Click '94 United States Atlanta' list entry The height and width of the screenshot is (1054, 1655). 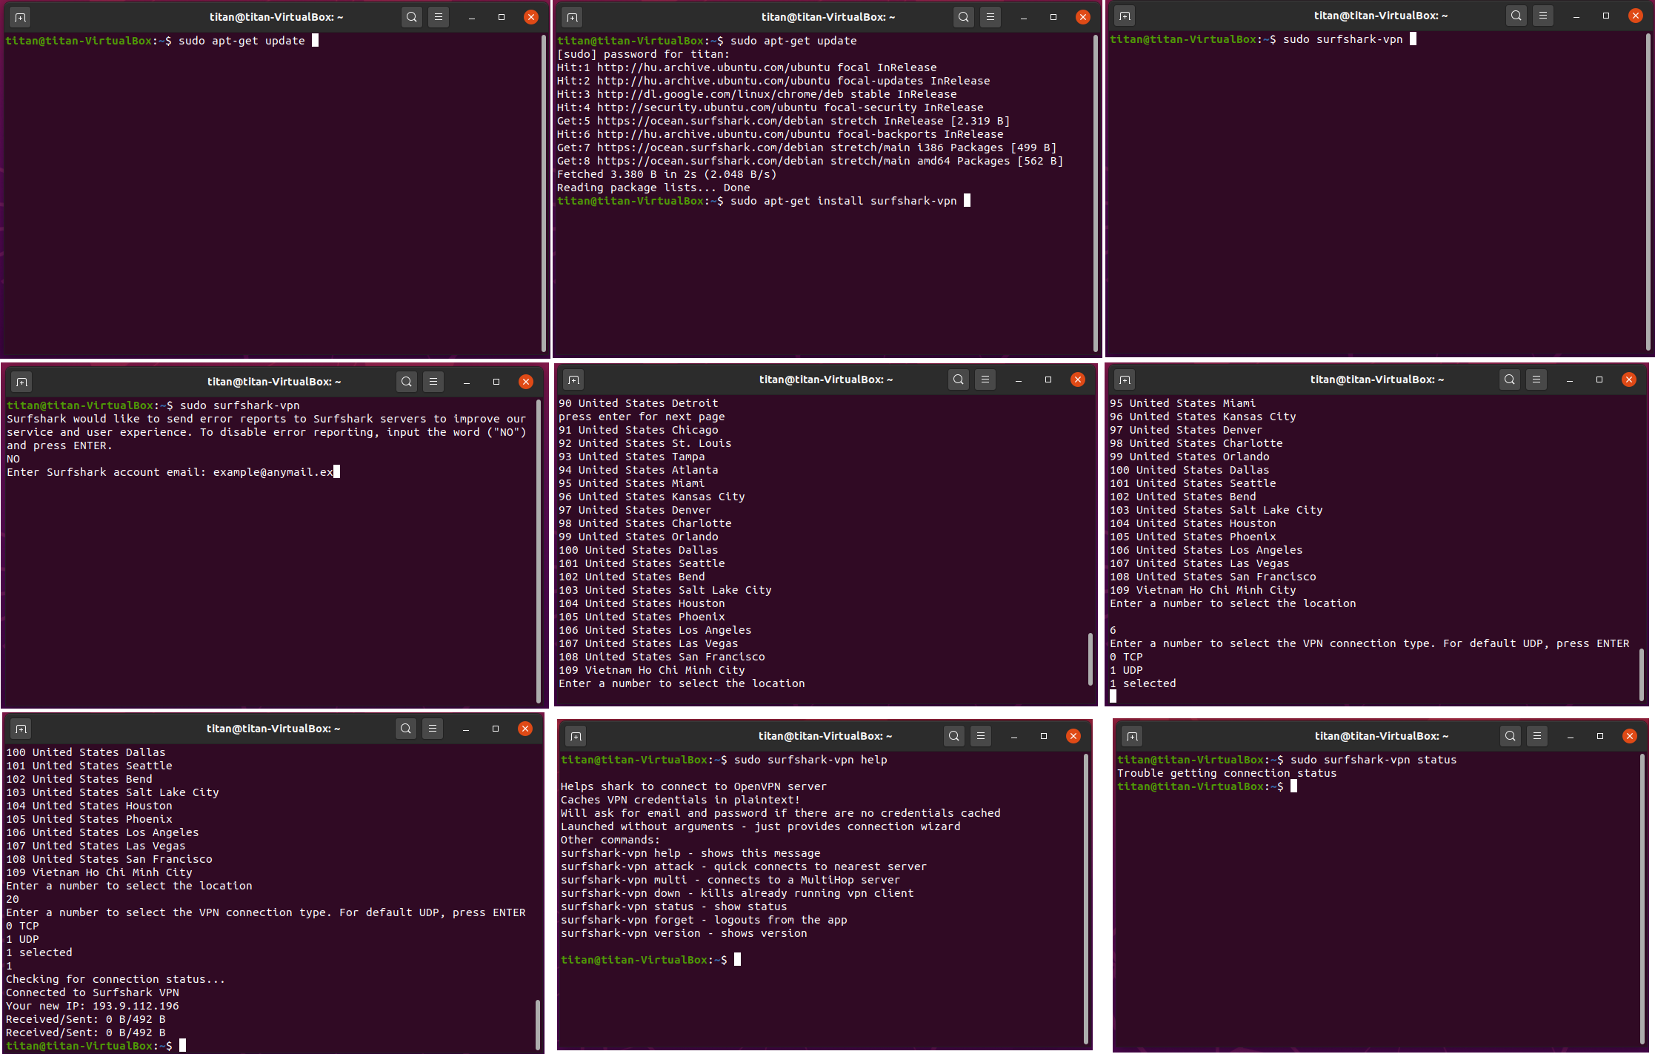click(x=639, y=470)
